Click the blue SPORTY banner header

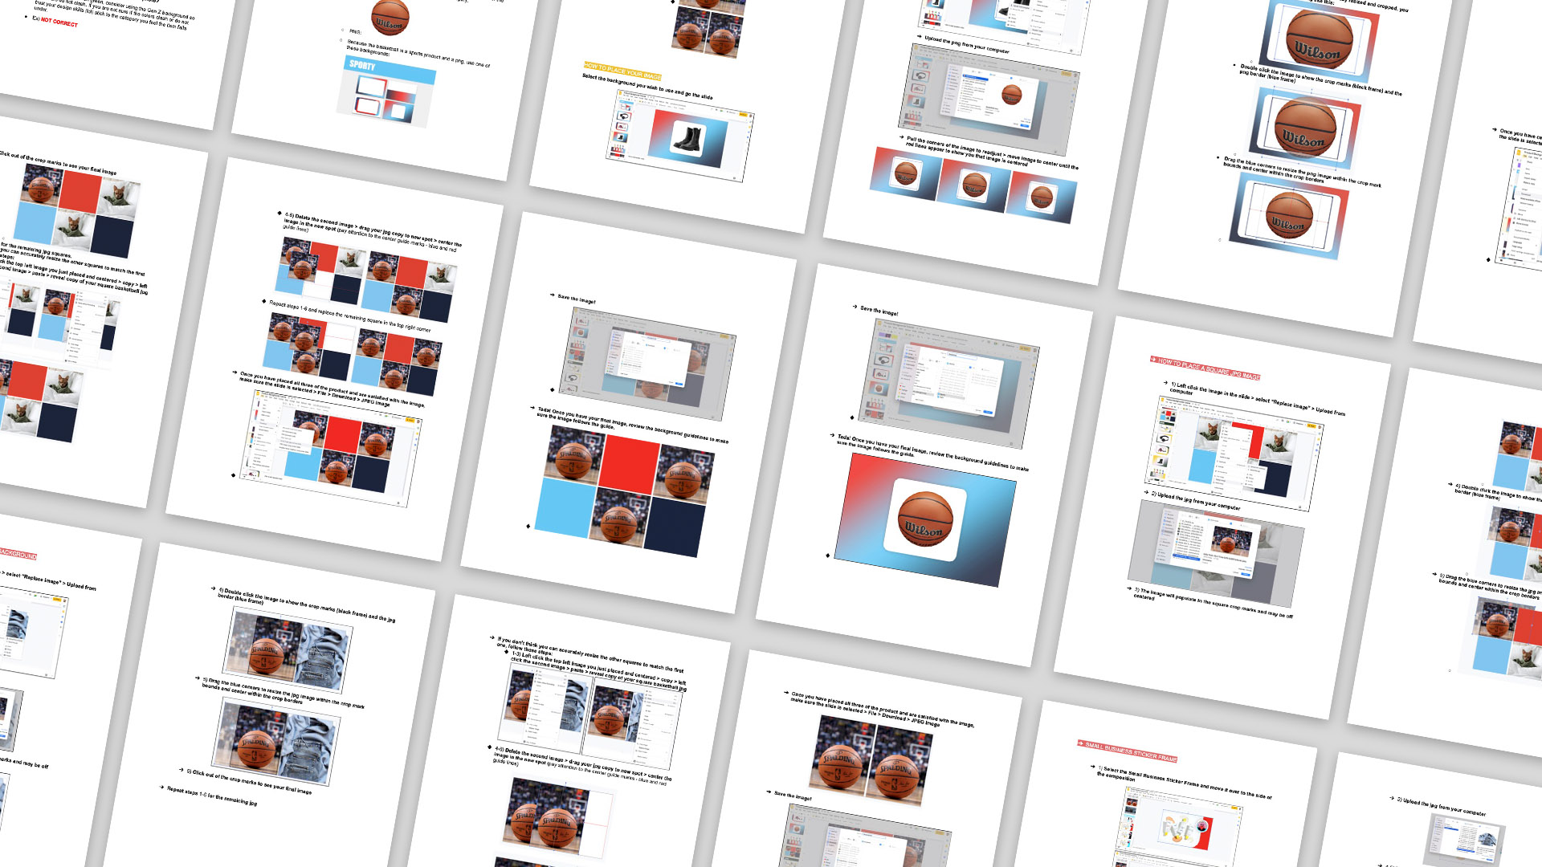390,71
